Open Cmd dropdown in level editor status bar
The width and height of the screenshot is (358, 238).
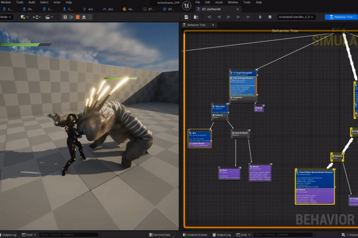(29, 235)
